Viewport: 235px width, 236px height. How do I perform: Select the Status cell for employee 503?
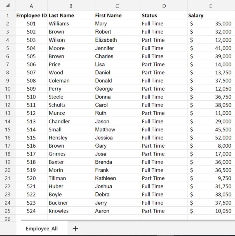(x=164, y=40)
